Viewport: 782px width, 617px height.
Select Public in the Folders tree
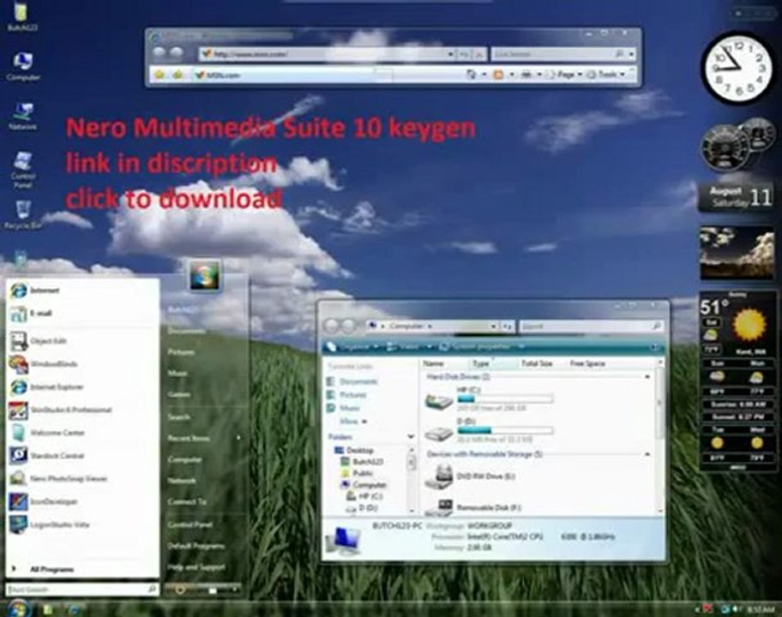click(357, 473)
